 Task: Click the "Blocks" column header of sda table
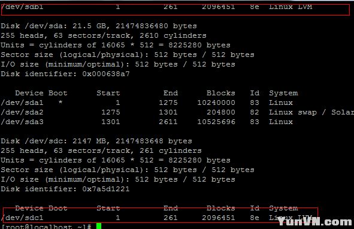tap(221, 93)
